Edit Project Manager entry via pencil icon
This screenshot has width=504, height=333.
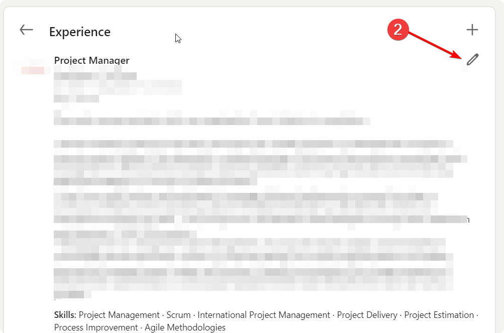pos(472,59)
